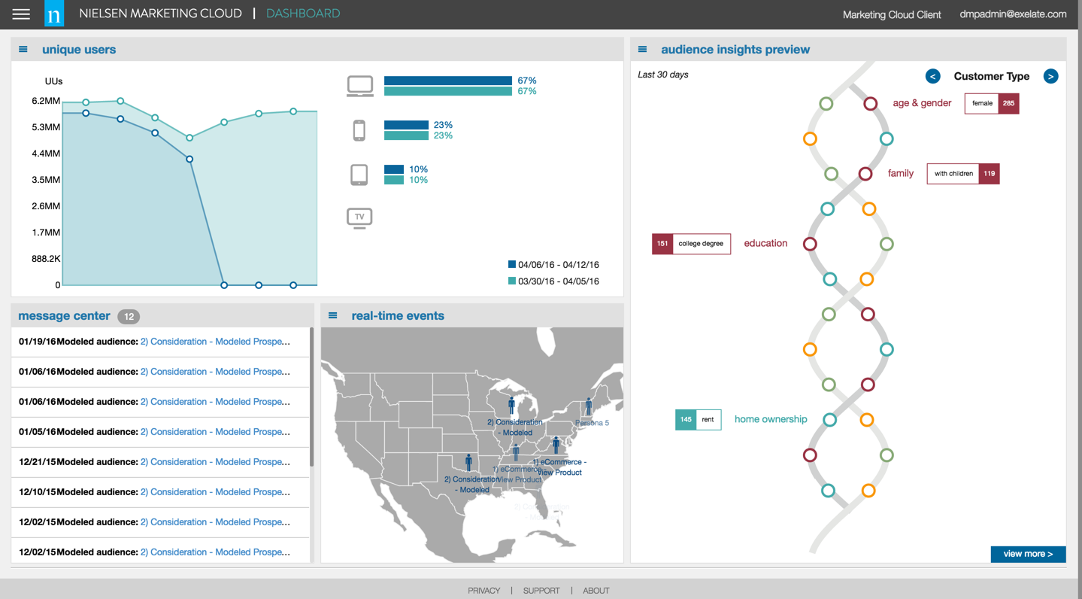
Task: Click the message center heading
Action: click(x=64, y=316)
